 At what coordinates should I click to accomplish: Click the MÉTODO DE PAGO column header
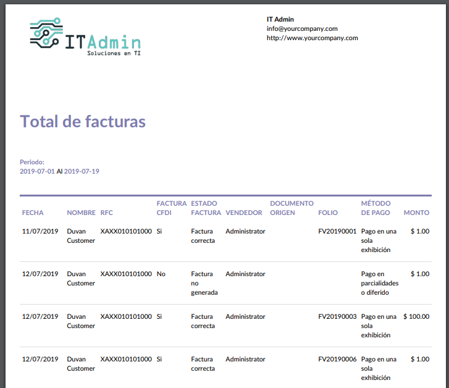click(377, 208)
